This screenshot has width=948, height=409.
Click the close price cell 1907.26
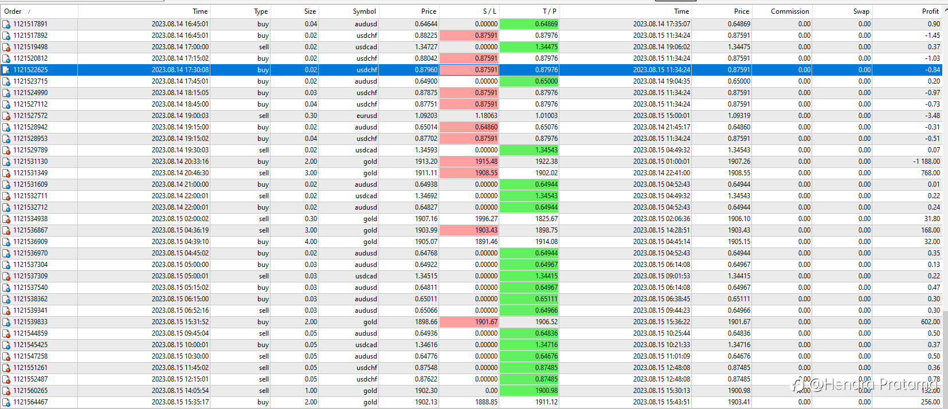pos(722,162)
